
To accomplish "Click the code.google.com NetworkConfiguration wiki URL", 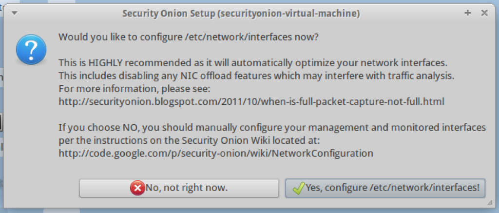I will (x=216, y=153).
